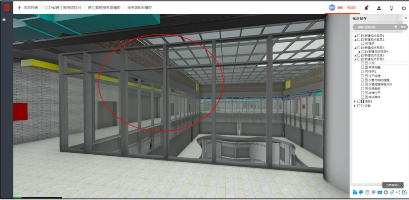Click the light bulb tips icon
Screen dimensions: 409x200
coord(391,8)
